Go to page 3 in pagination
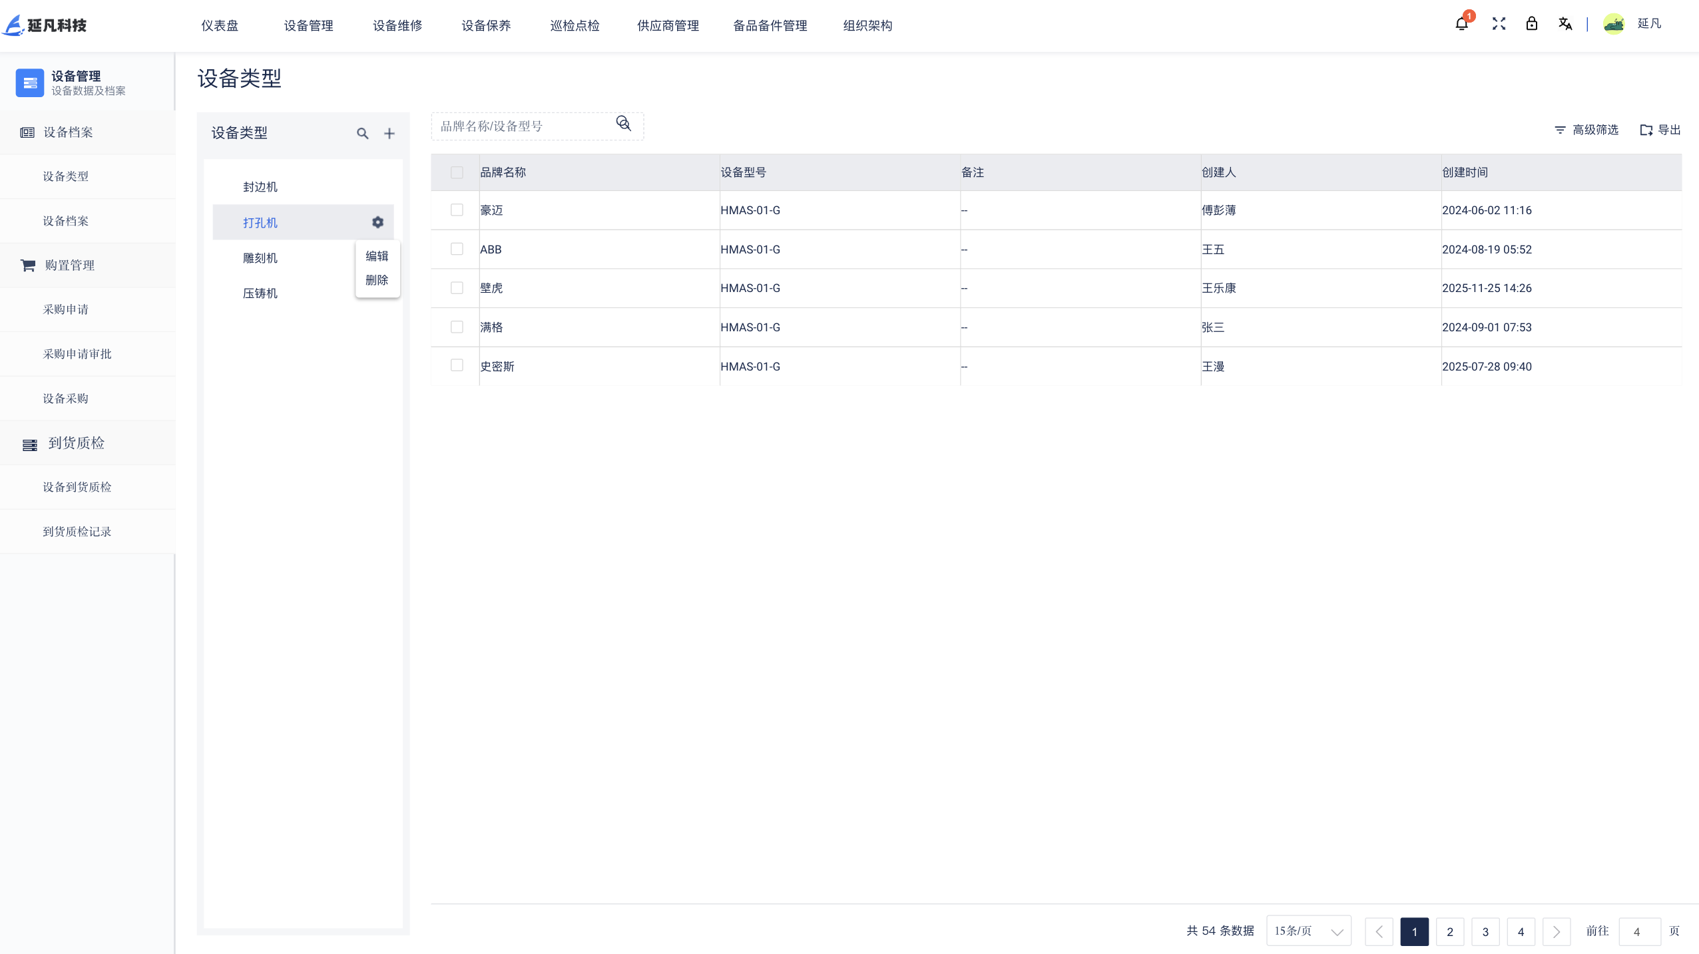The height and width of the screenshot is (954, 1699). 1485,931
